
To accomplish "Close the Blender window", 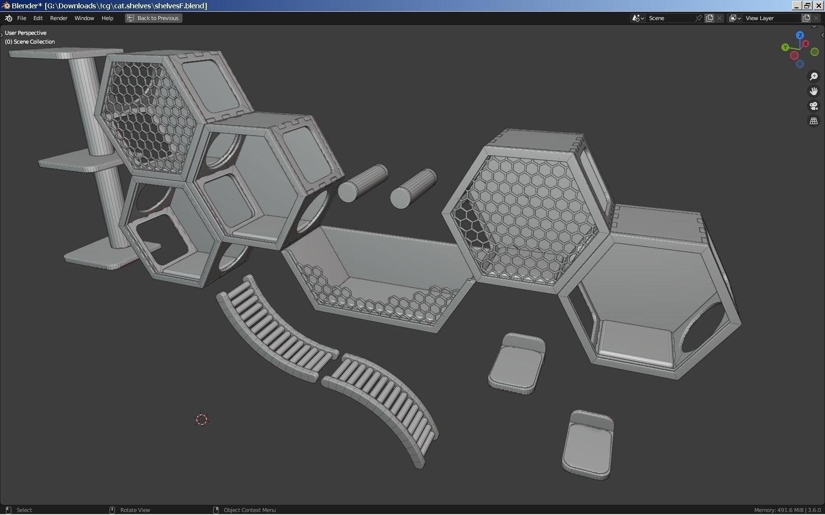I will [818, 6].
